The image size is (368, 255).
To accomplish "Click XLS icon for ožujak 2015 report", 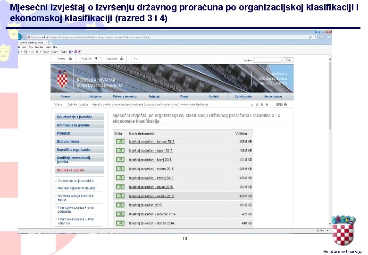I will 120,187.
